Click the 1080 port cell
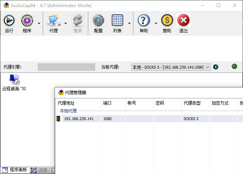Image resolution: width=243 pixels, height=174 pixels. point(113,119)
